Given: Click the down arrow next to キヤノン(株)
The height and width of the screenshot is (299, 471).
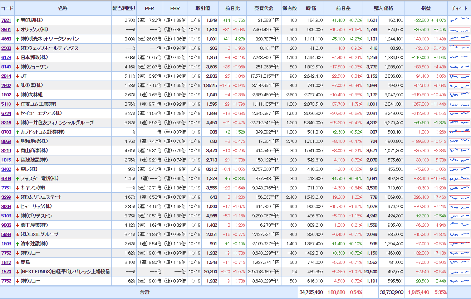Looking at the screenshot, I should [x=18, y=188].
